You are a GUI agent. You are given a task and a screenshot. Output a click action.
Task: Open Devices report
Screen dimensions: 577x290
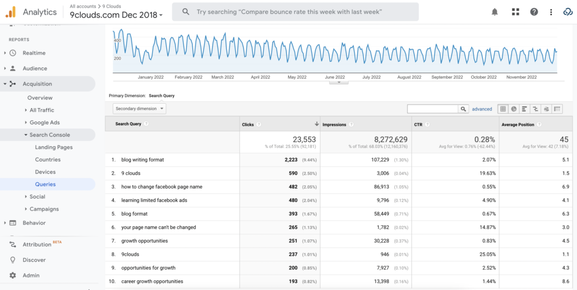pyautogui.click(x=45, y=172)
